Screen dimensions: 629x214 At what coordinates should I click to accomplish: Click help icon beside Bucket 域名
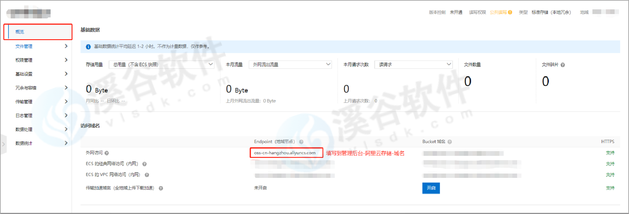tap(450, 142)
